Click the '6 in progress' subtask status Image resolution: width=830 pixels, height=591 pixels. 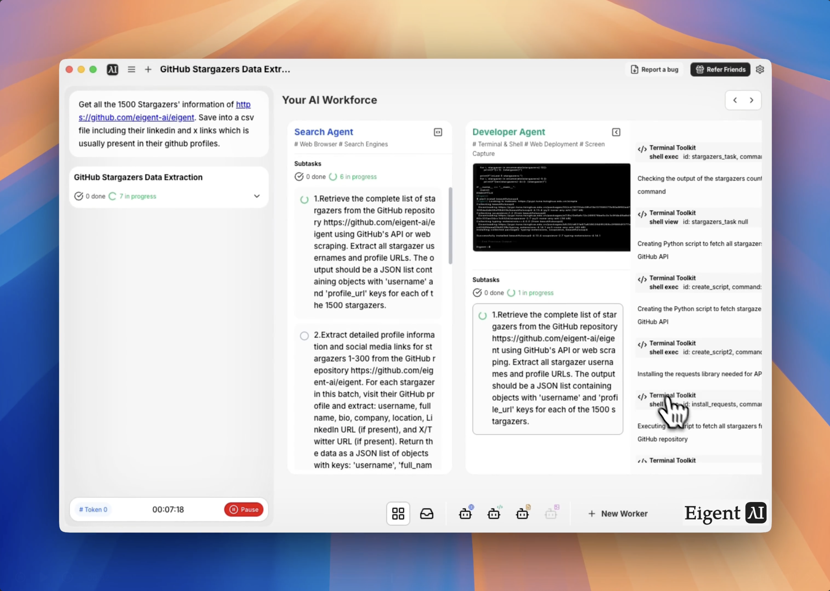click(353, 176)
